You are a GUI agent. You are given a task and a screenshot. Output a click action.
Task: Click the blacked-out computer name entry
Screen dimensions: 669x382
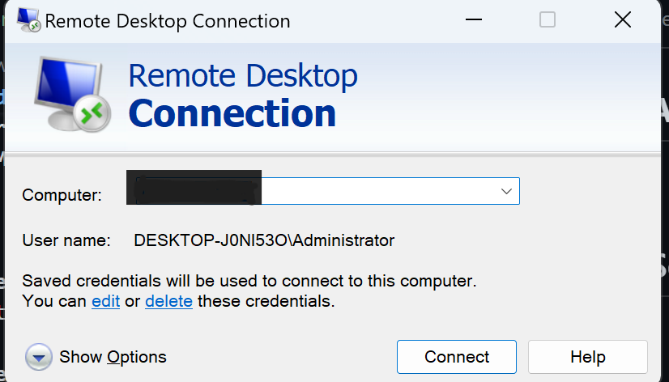pos(194,187)
